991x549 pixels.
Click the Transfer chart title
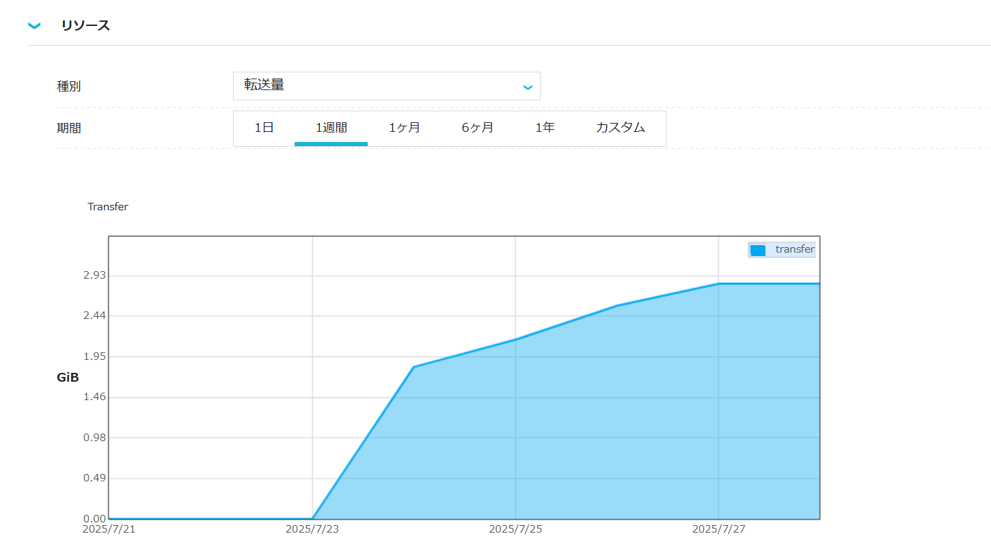(x=107, y=207)
